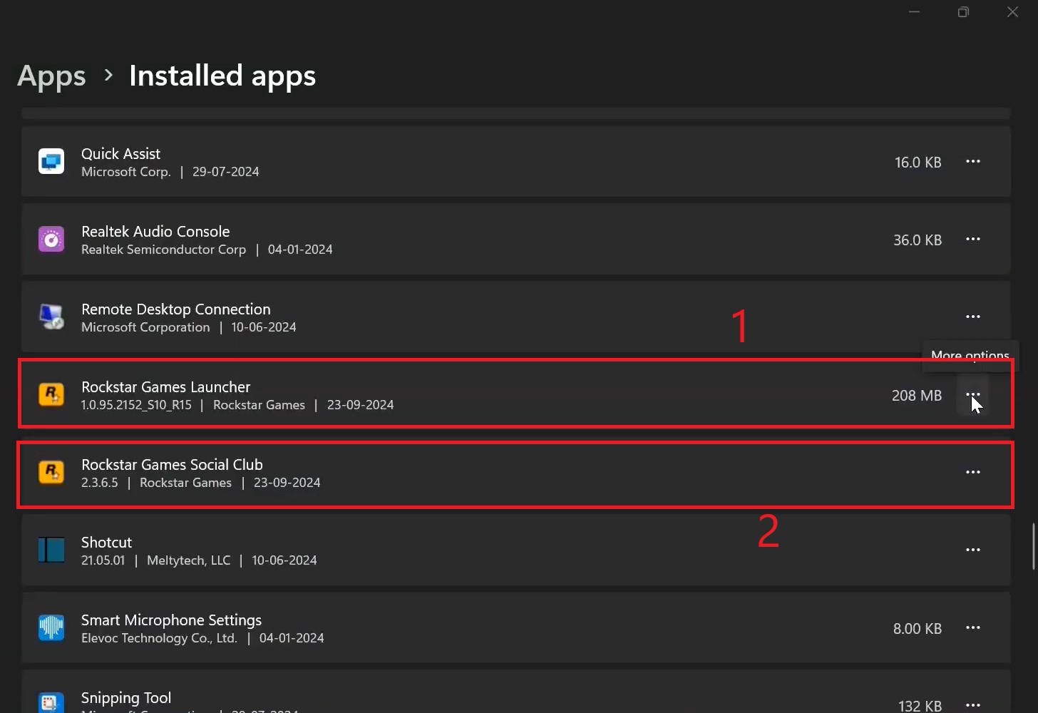
Task: Select the Quick Assist app icon
Action: pyautogui.click(x=51, y=161)
